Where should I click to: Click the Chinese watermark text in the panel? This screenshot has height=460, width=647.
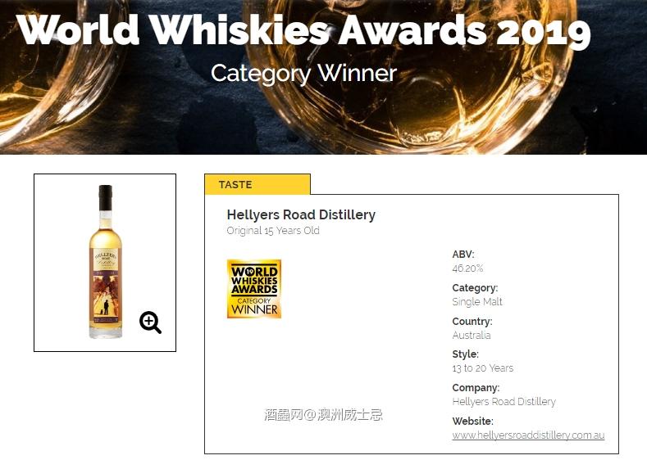point(323,415)
